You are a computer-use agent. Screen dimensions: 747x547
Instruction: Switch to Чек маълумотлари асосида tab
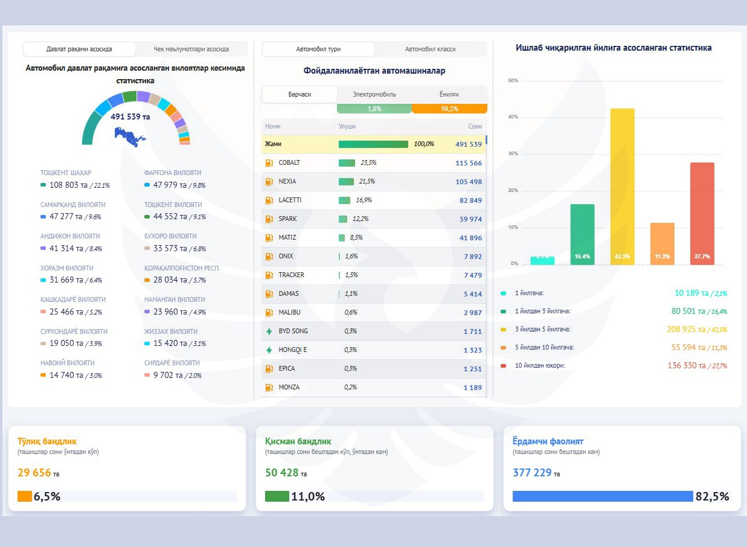[191, 50]
